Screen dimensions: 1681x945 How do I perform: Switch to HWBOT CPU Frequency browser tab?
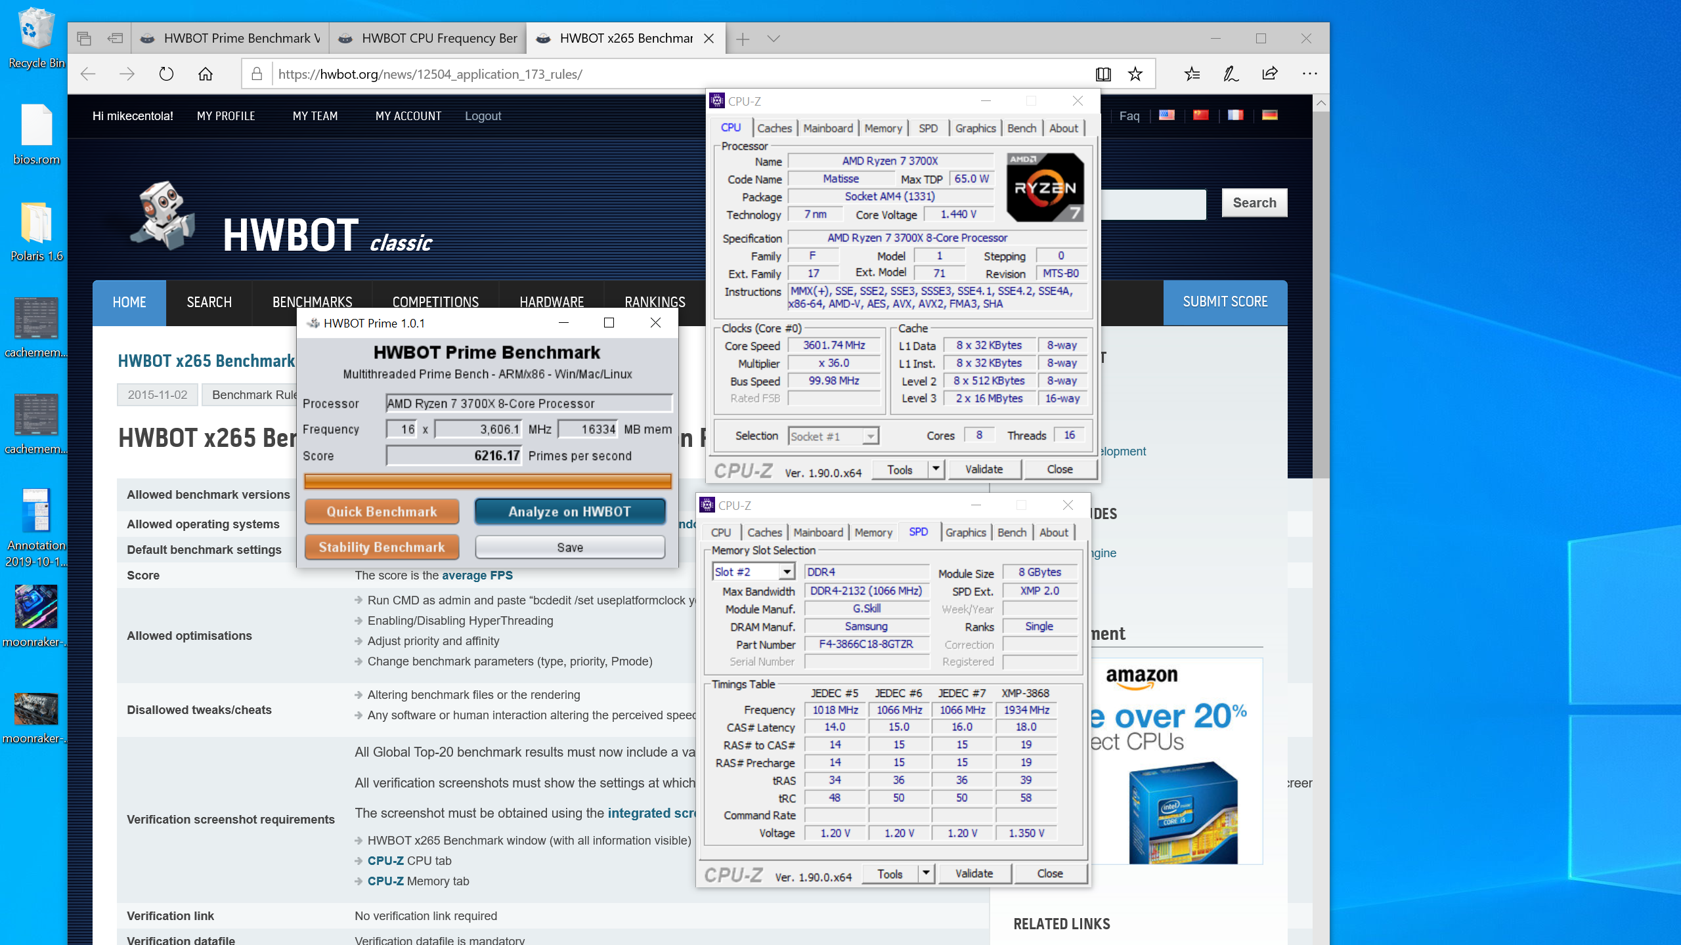[428, 39]
